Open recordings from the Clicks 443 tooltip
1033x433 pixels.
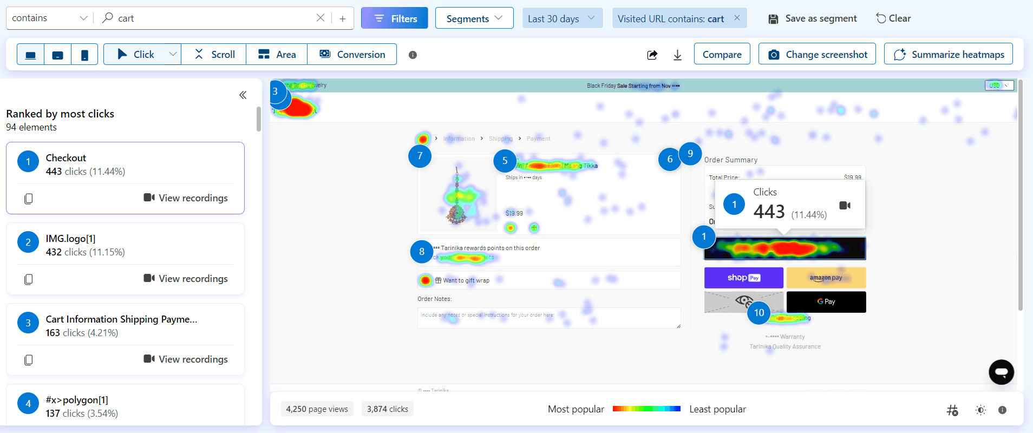click(x=845, y=205)
